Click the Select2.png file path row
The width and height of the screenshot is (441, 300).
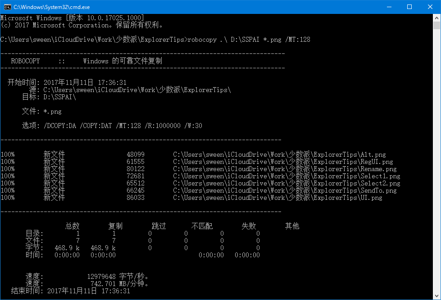coord(286,183)
